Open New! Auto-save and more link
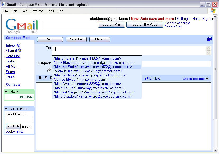This screenshot has width=219, height=154. (x=152, y=19)
